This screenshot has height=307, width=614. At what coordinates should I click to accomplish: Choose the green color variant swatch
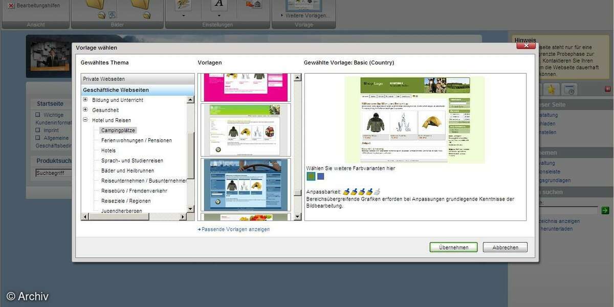(311, 177)
